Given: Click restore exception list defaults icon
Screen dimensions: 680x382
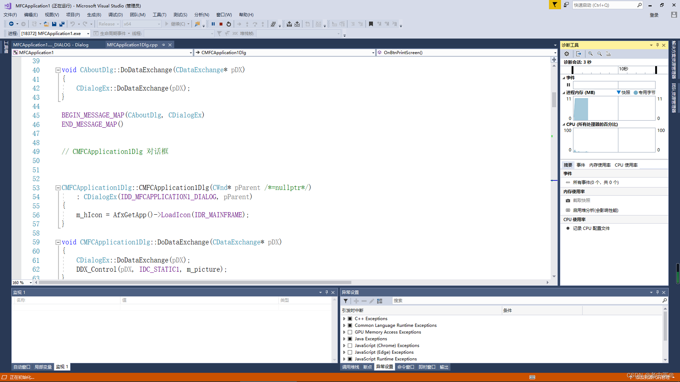Looking at the screenshot, I should tap(380, 301).
